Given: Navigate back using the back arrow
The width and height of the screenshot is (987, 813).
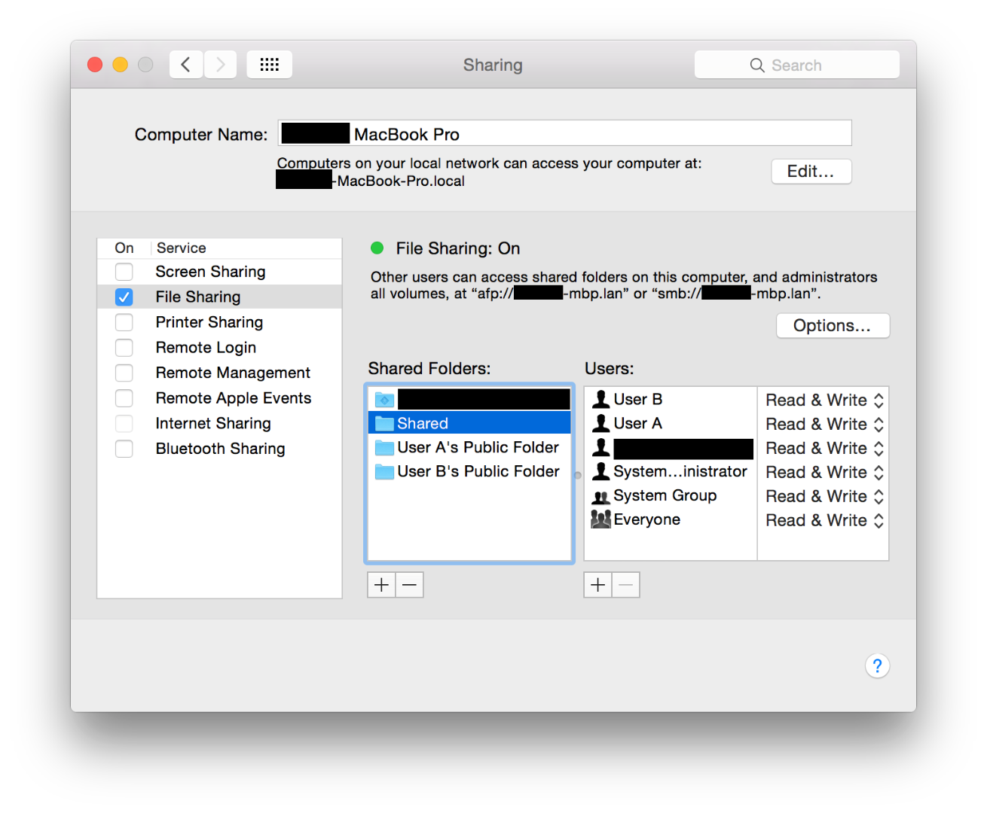Looking at the screenshot, I should (185, 64).
